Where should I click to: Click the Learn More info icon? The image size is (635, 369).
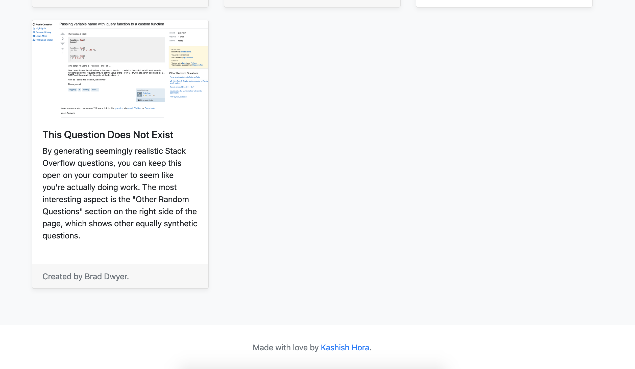[x=34, y=36]
